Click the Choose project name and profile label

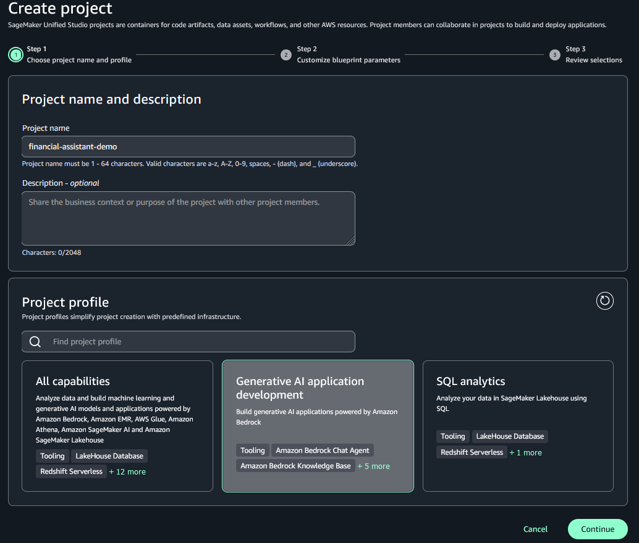pyautogui.click(x=78, y=60)
